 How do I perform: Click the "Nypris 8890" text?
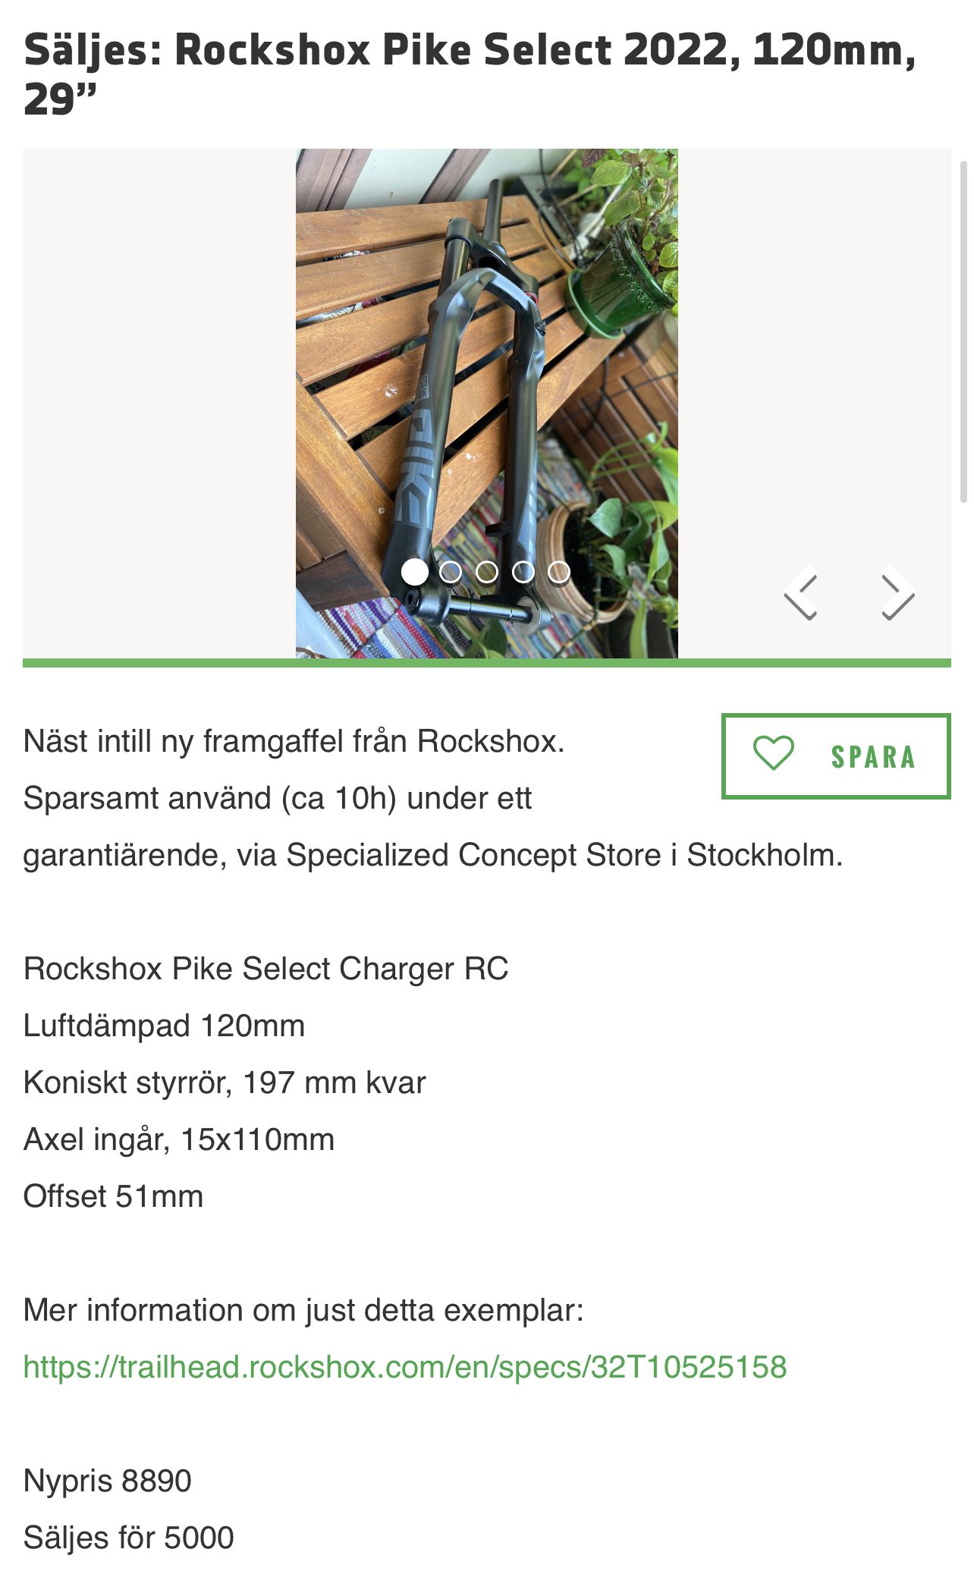[x=108, y=1481]
